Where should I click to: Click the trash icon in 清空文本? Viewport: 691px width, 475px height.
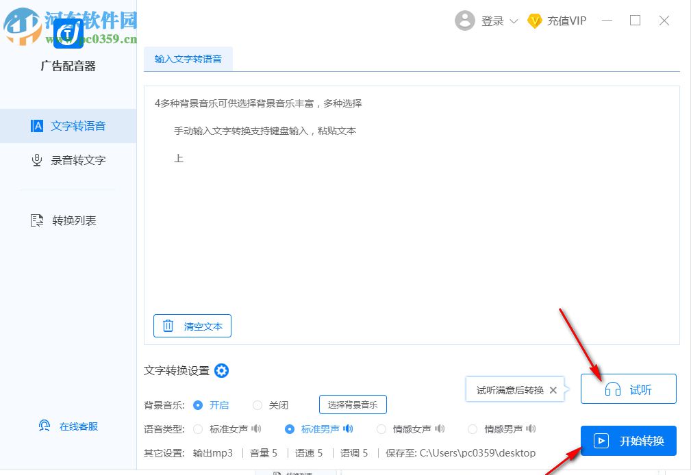click(x=168, y=326)
